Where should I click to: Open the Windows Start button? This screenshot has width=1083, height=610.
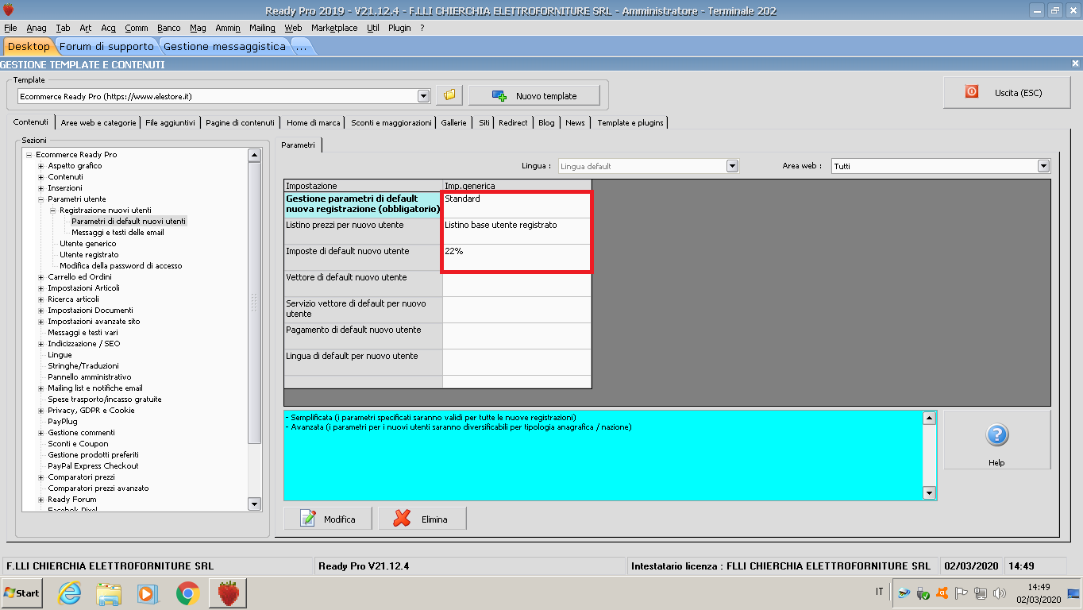(x=22, y=593)
